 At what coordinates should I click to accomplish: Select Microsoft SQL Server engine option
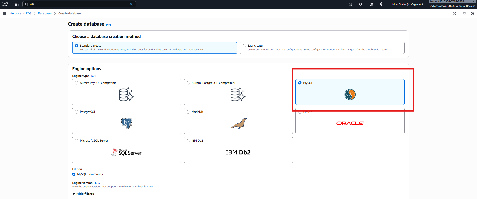coord(76,141)
